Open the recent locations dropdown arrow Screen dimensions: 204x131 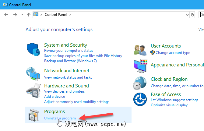click(22, 15)
